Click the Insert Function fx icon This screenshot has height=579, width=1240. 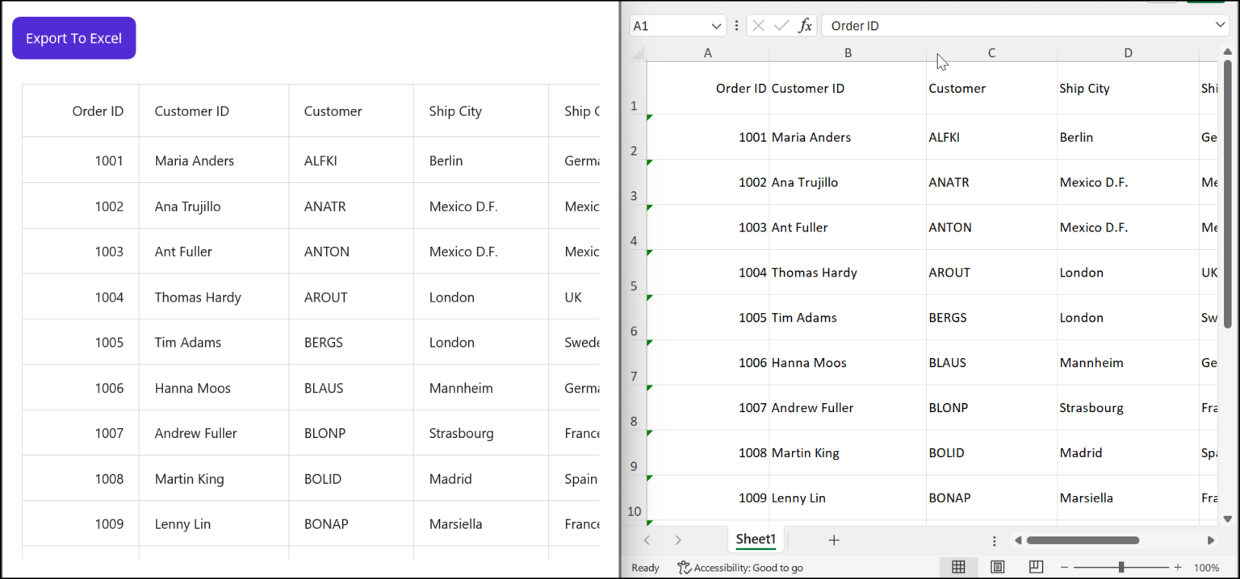pos(805,25)
